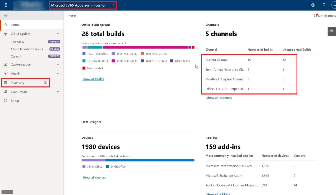Click the feedback chat icon
The width and height of the screenshot is (336, 195).
331,31
